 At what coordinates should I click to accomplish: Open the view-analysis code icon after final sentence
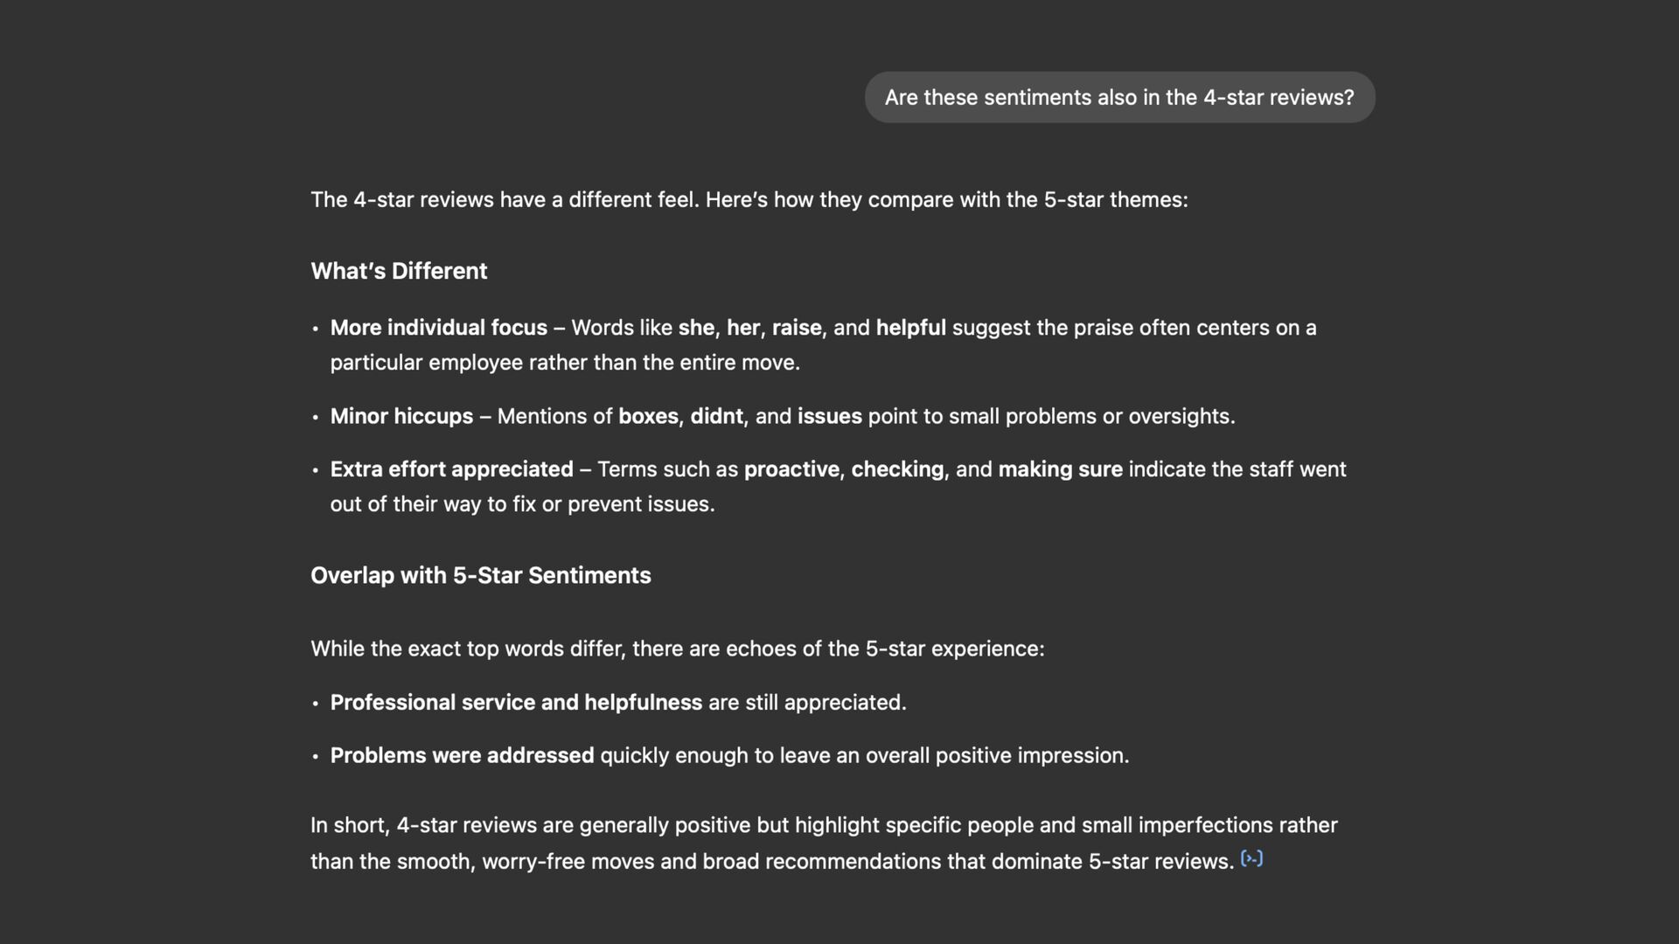click(1251, 859)
